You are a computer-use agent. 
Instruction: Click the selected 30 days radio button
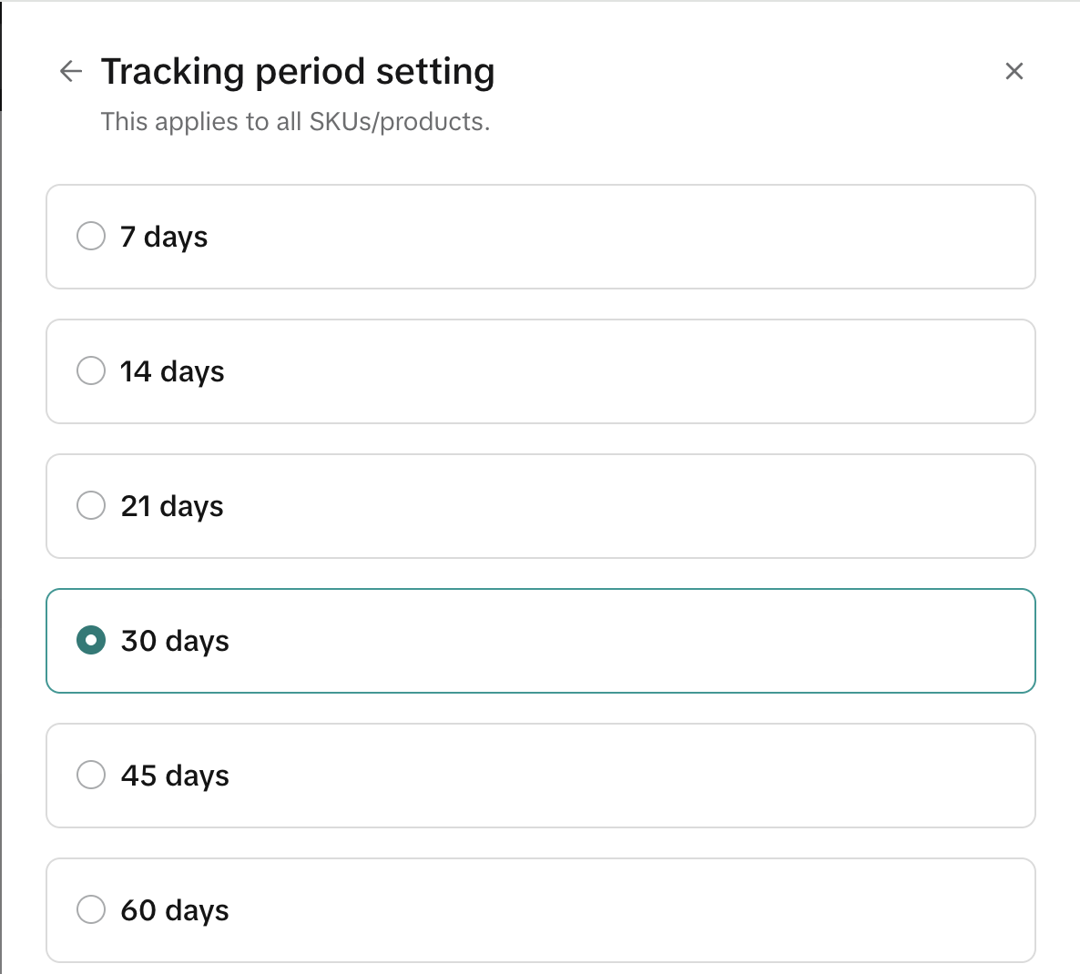pyautogui.click(x=91, y=640)
